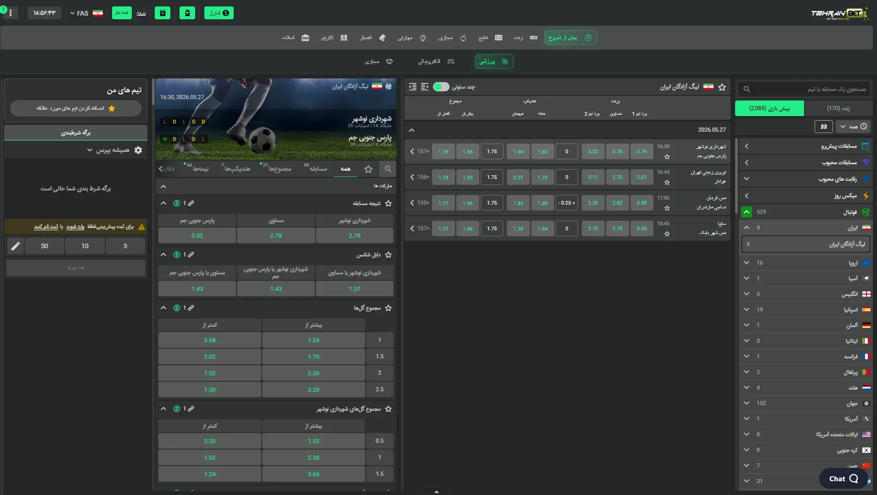Collapse the دابل شانس market
The image size is (877, 495).
pos(163,255)
